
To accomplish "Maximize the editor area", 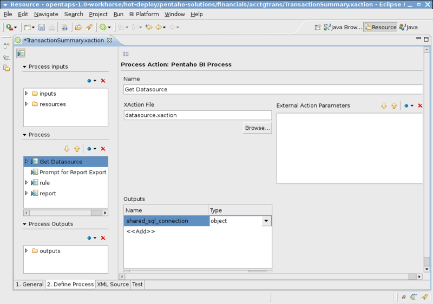I will pos(427,39).
